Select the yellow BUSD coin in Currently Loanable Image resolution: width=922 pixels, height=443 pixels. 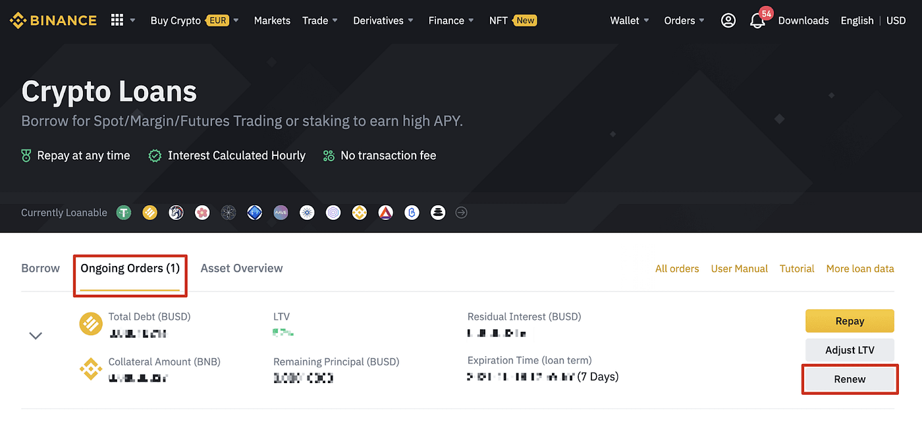coord(149,213)
